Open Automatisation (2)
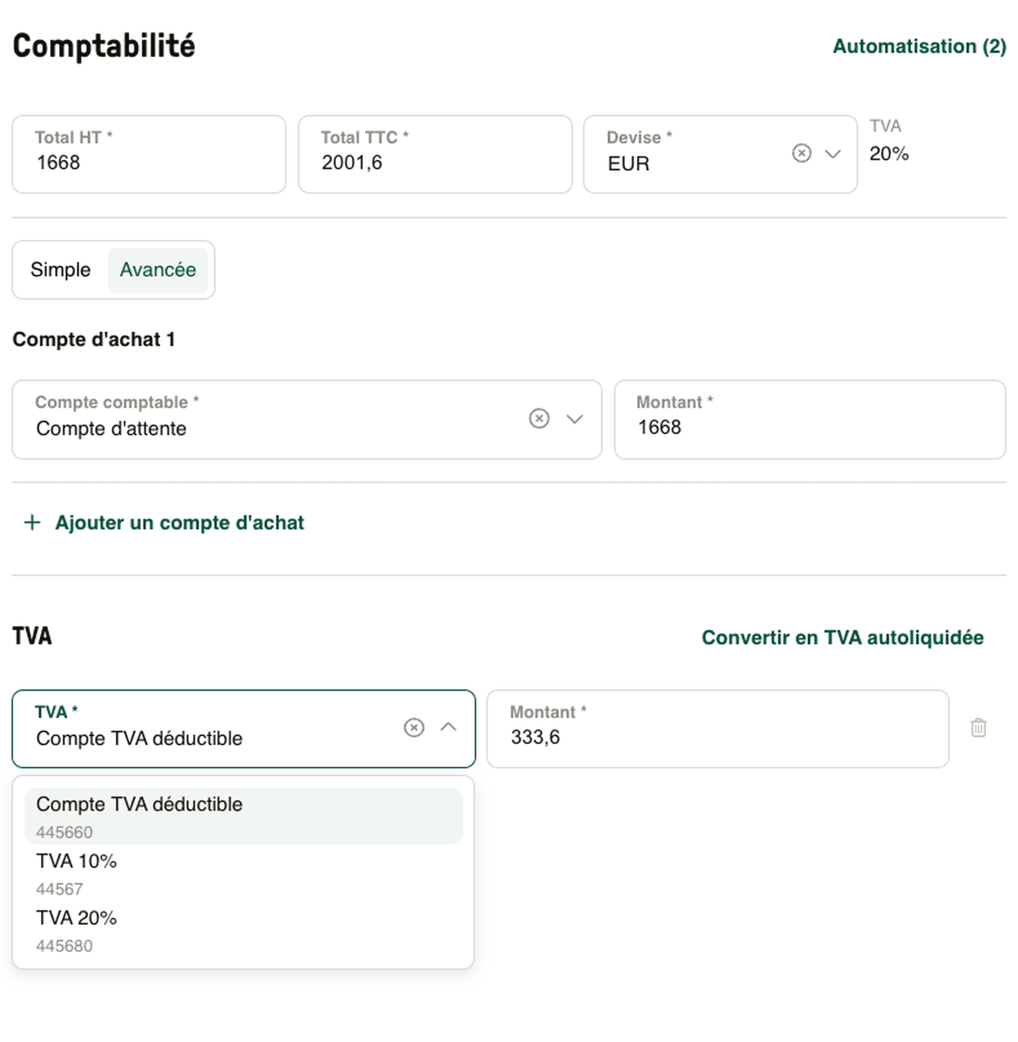Viewport: 1018px width, 1042px height. click(919, 47)
